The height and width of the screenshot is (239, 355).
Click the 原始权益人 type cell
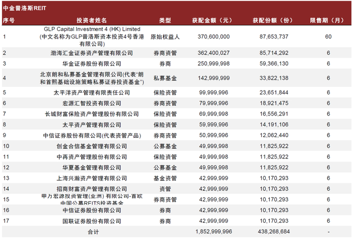click(x=165, y=36)
